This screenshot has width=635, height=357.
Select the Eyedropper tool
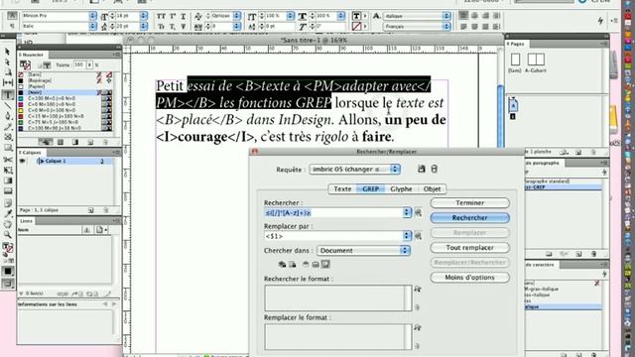tap(8, 213)
